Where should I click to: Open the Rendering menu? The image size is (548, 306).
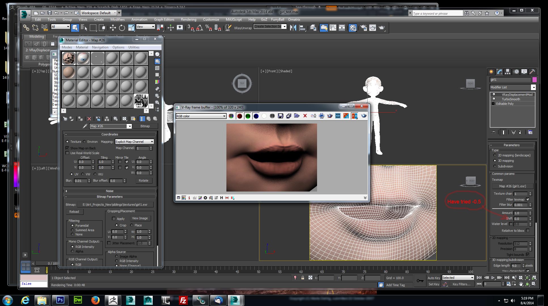coord(188,20)
